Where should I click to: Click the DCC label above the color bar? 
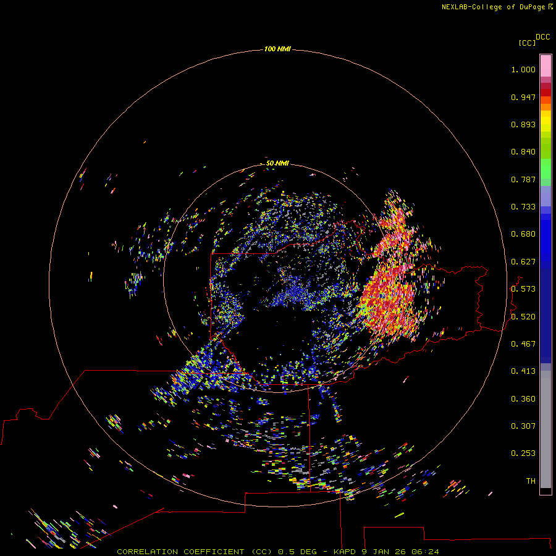[x=542, y=37]
